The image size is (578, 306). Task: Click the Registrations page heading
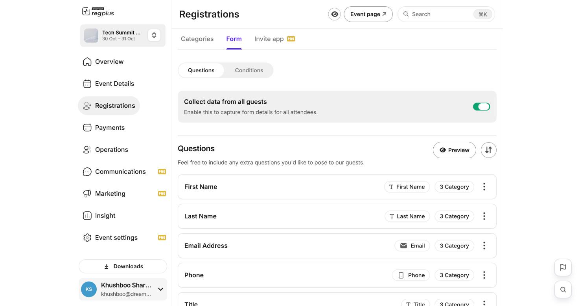point(209,14)
